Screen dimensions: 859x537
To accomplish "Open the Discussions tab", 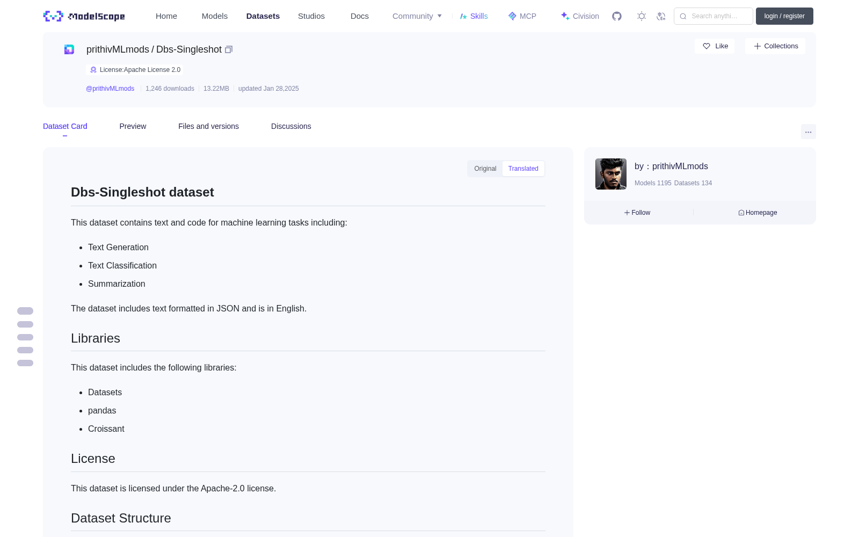I will pos(291,126).
